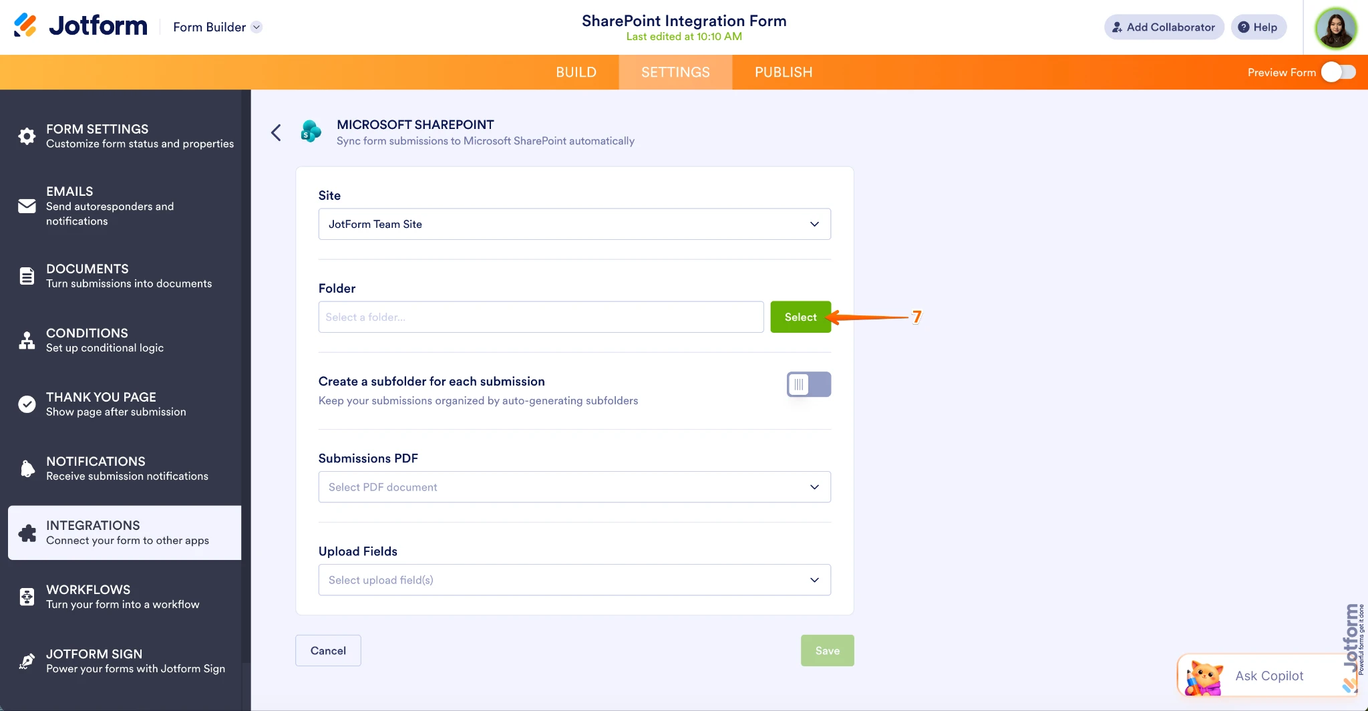Open Form Settings in sidebar
The image size is (1368, 711).
pos(125,136)
